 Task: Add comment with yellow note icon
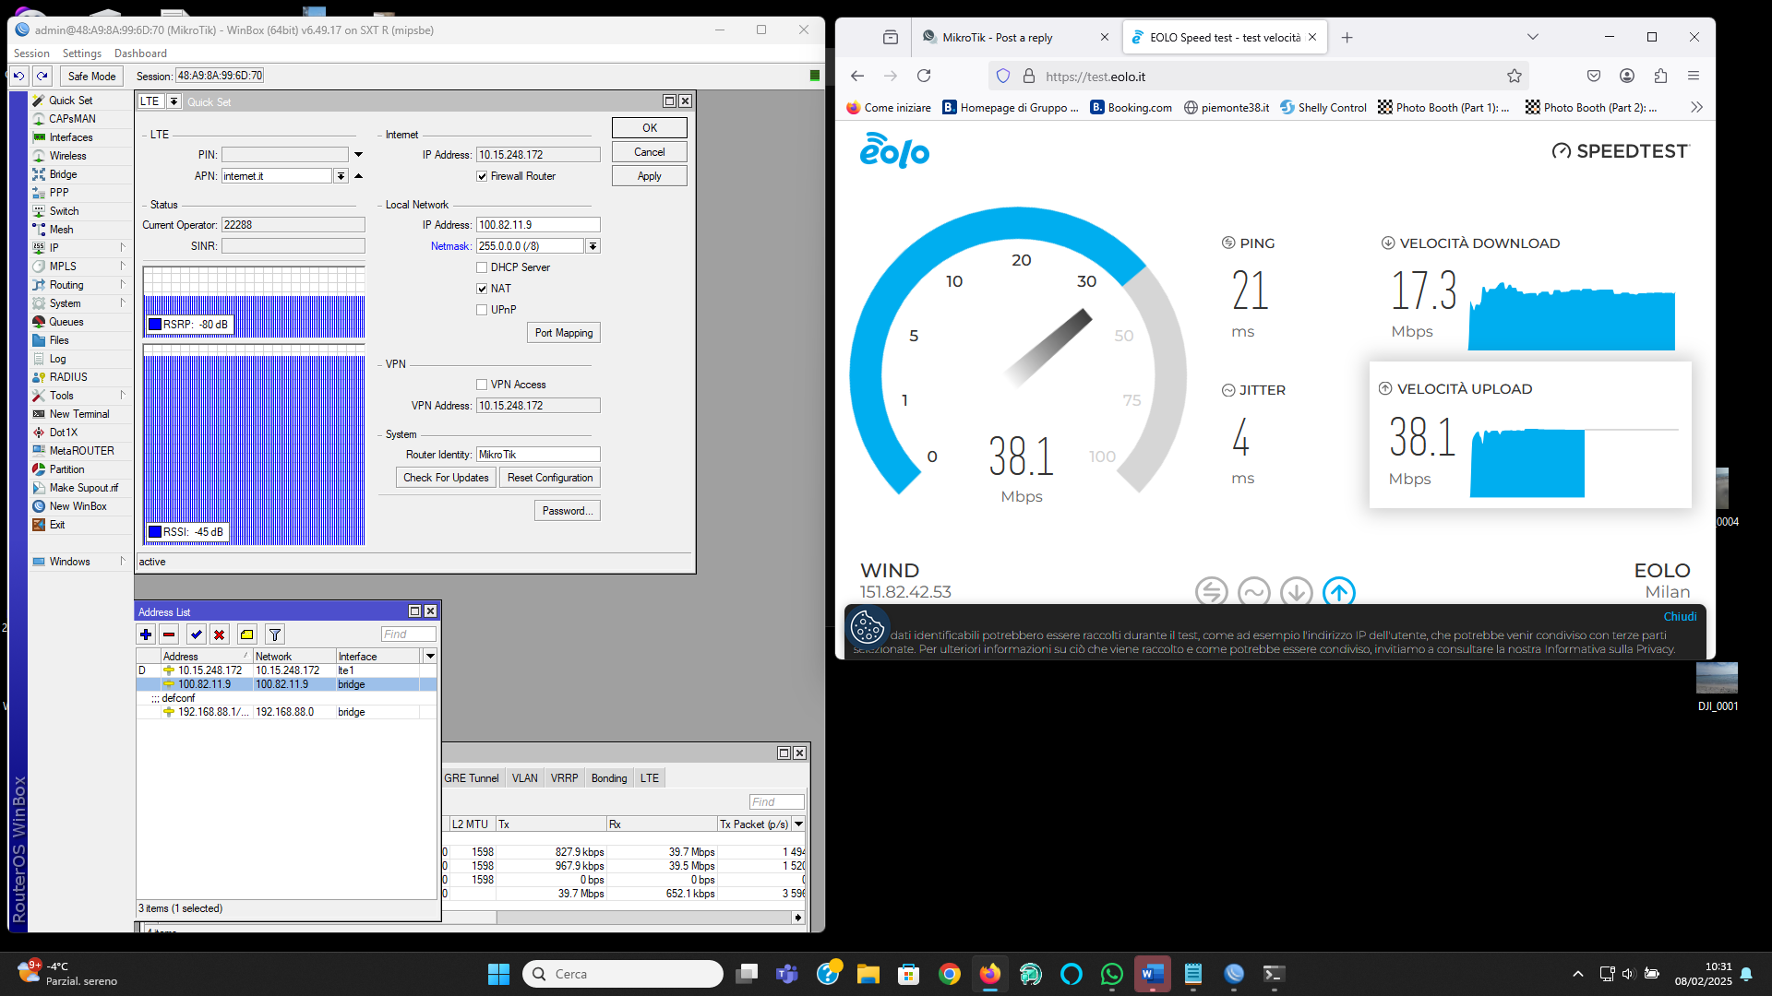(x=246, y=634)
